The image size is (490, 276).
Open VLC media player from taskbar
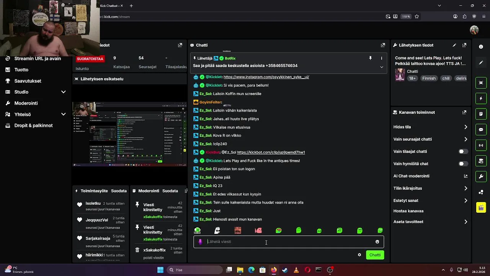pyautogui.click(x=296, y=270)
